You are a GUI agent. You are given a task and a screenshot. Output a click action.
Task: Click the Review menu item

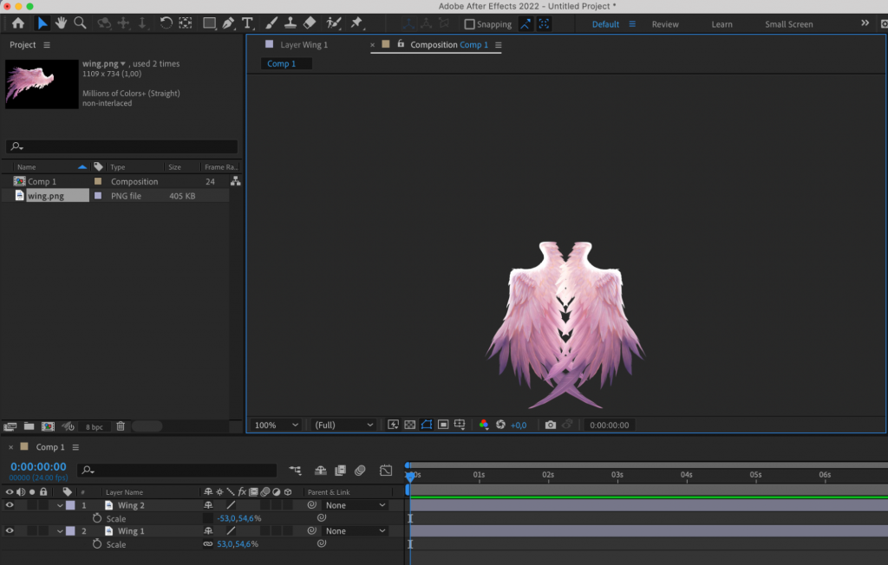pyautogui.click(x=665, y=24)
